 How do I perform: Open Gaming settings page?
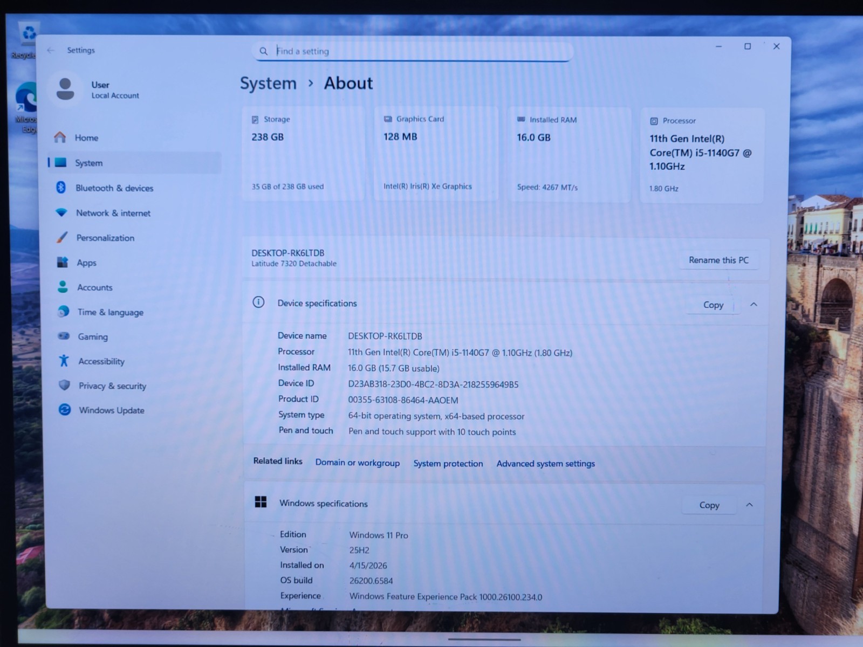click(136, 336)
